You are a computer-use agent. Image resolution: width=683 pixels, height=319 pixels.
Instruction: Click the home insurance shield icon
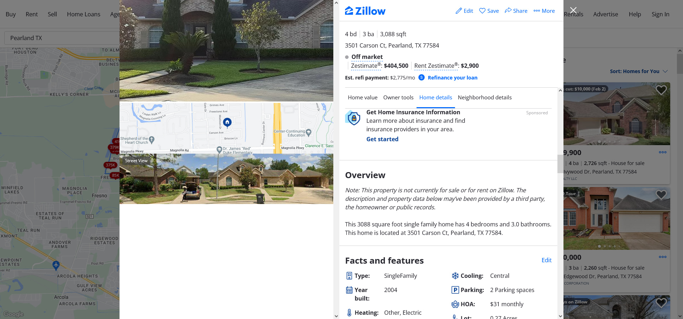pyautogui.click(x=353, y=118)
